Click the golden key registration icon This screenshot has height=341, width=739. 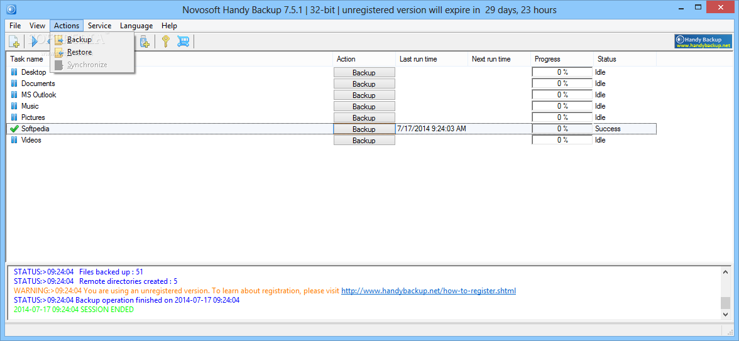[x=165, y=41]
